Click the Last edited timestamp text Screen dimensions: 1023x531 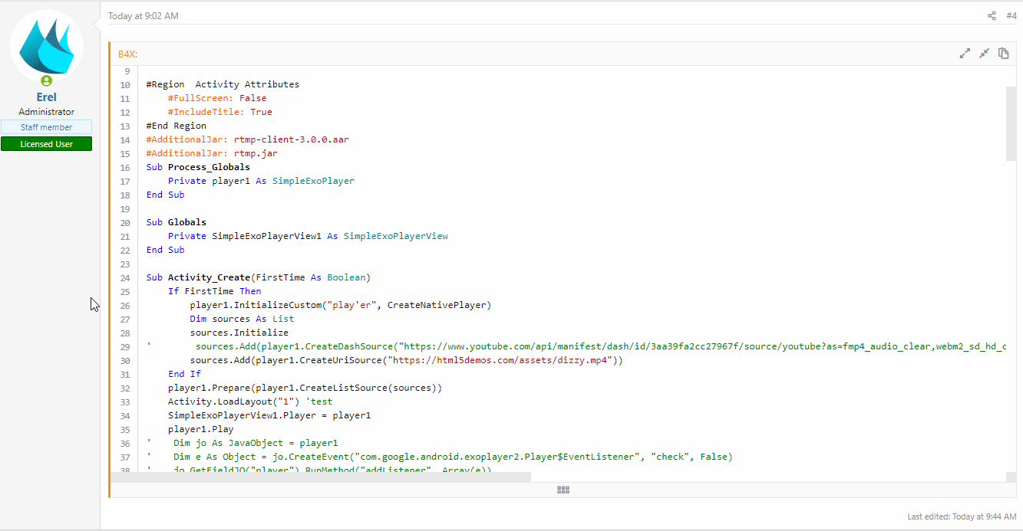(x=962, y=516)
